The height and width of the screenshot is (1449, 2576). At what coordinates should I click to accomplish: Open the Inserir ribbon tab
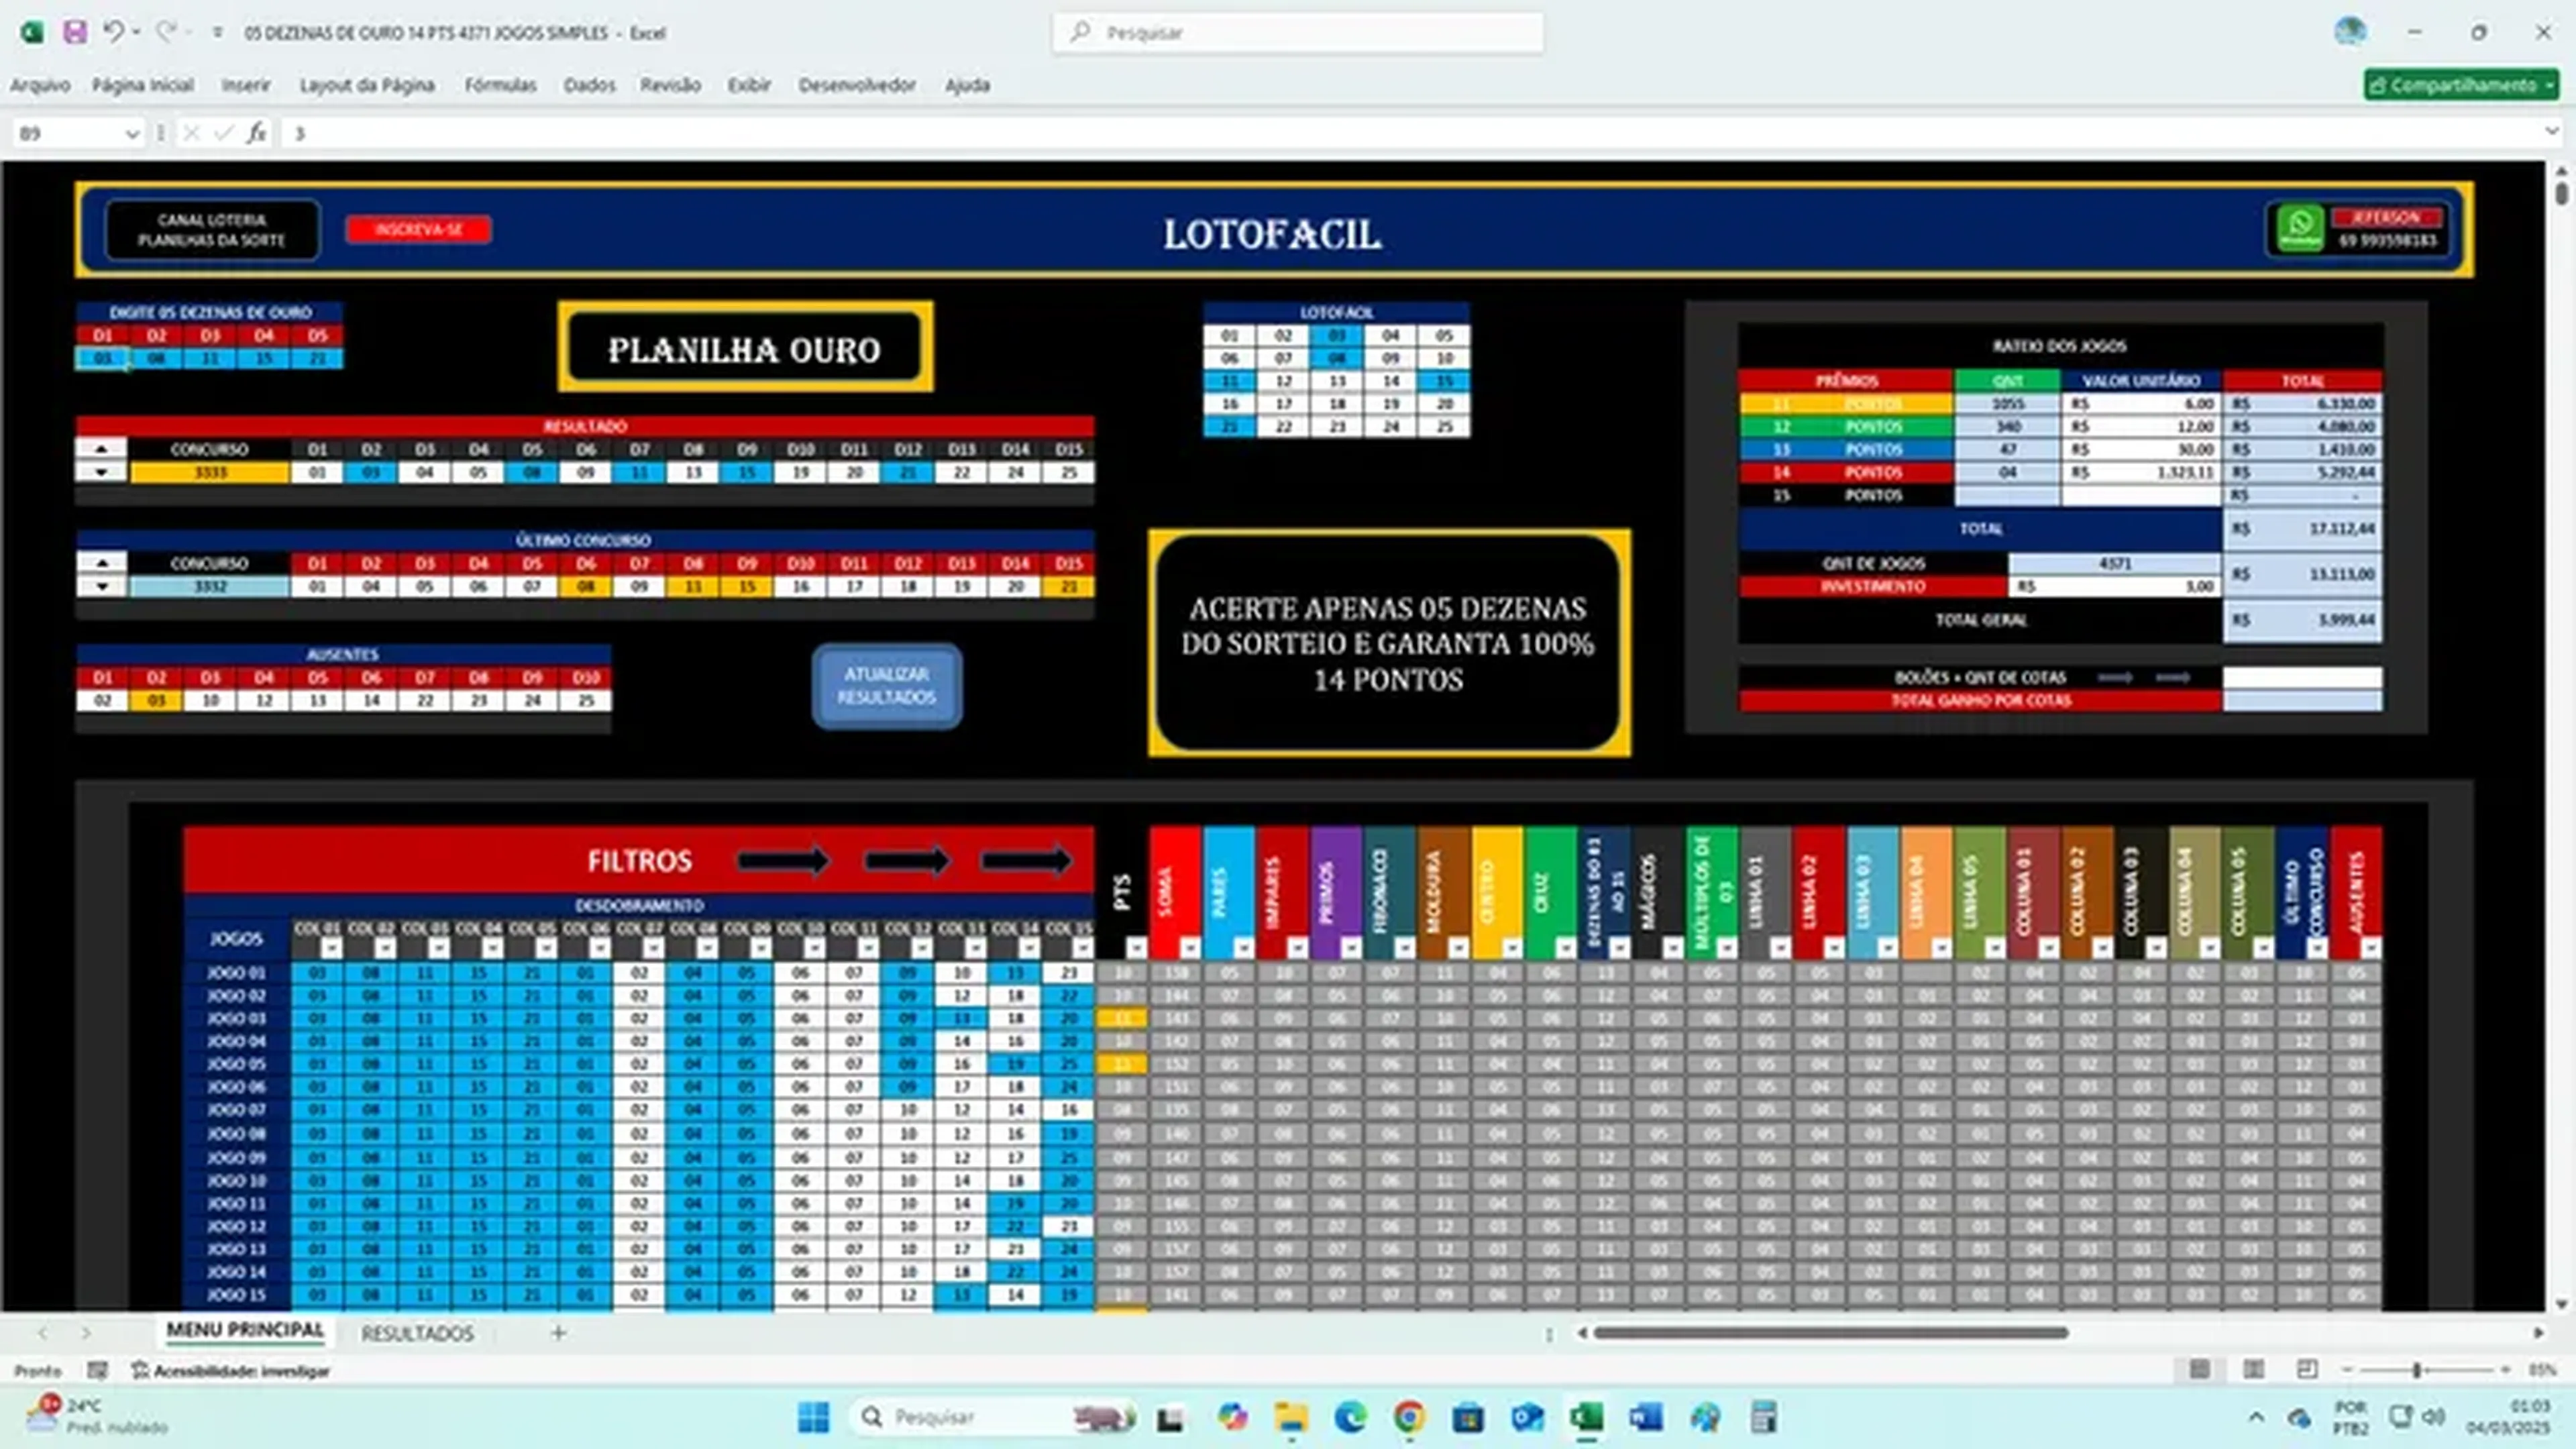coord(246,85)
